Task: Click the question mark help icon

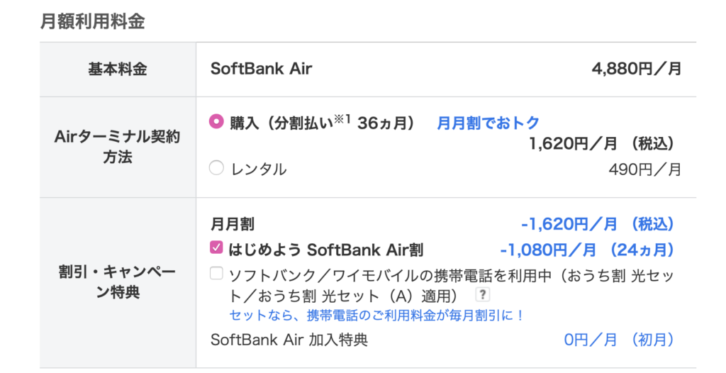Action: [x=482, y=294]
